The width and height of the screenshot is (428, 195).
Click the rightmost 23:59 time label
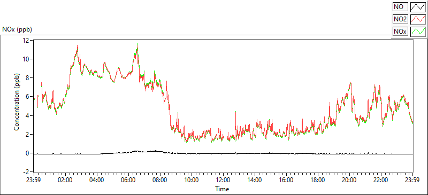pos(412,180)
